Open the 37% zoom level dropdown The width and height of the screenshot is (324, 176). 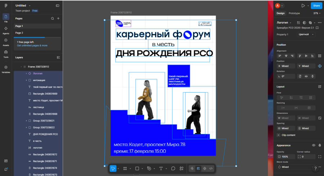click(317, 13)
